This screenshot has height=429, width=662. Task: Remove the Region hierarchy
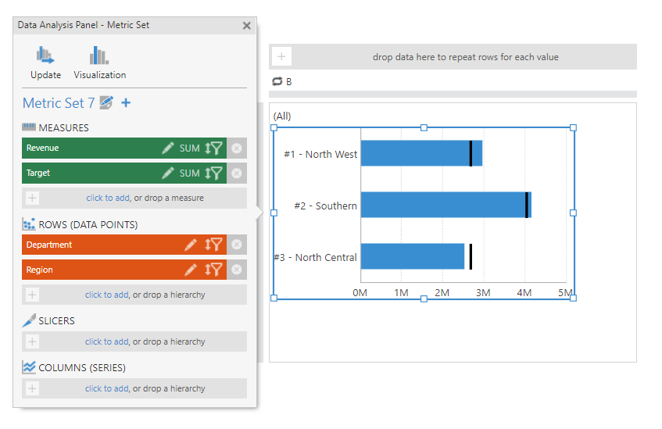click(236, 270)
